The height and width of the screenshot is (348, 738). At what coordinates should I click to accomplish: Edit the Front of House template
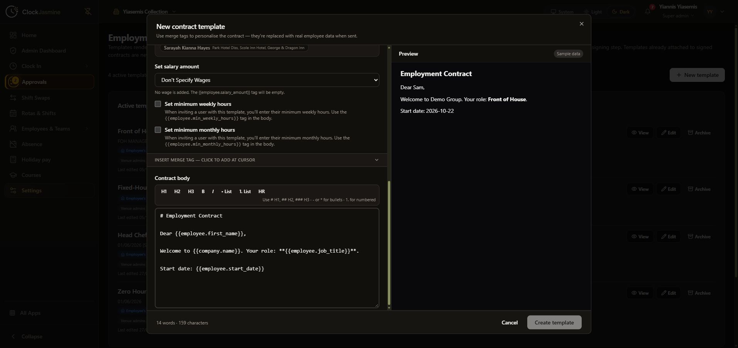pos(669,132)
